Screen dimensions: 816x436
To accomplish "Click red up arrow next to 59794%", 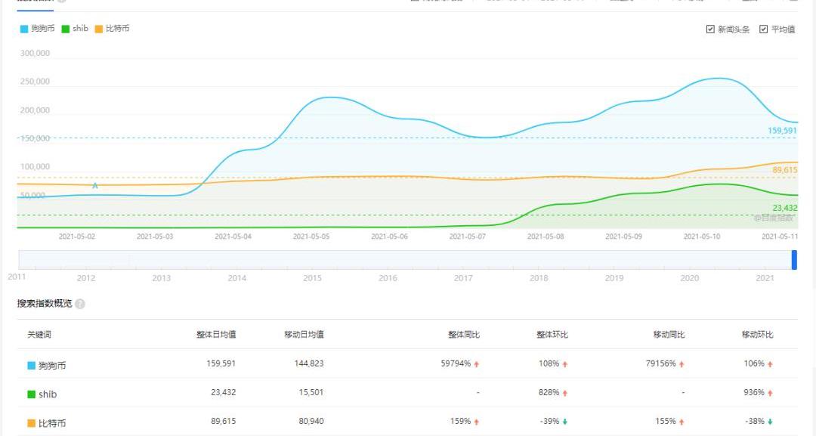I will [477, 364].
